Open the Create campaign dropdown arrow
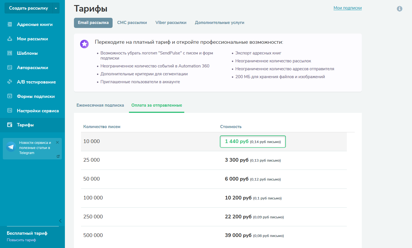The width and height of the screenshot is (412, 248). [56, 8]
